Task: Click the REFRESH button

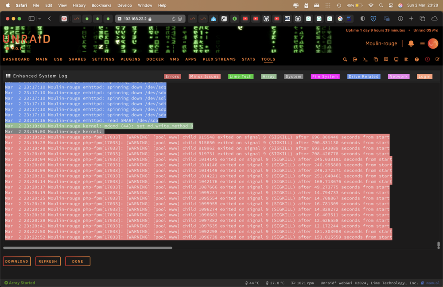Action: (x=48, y=261)
